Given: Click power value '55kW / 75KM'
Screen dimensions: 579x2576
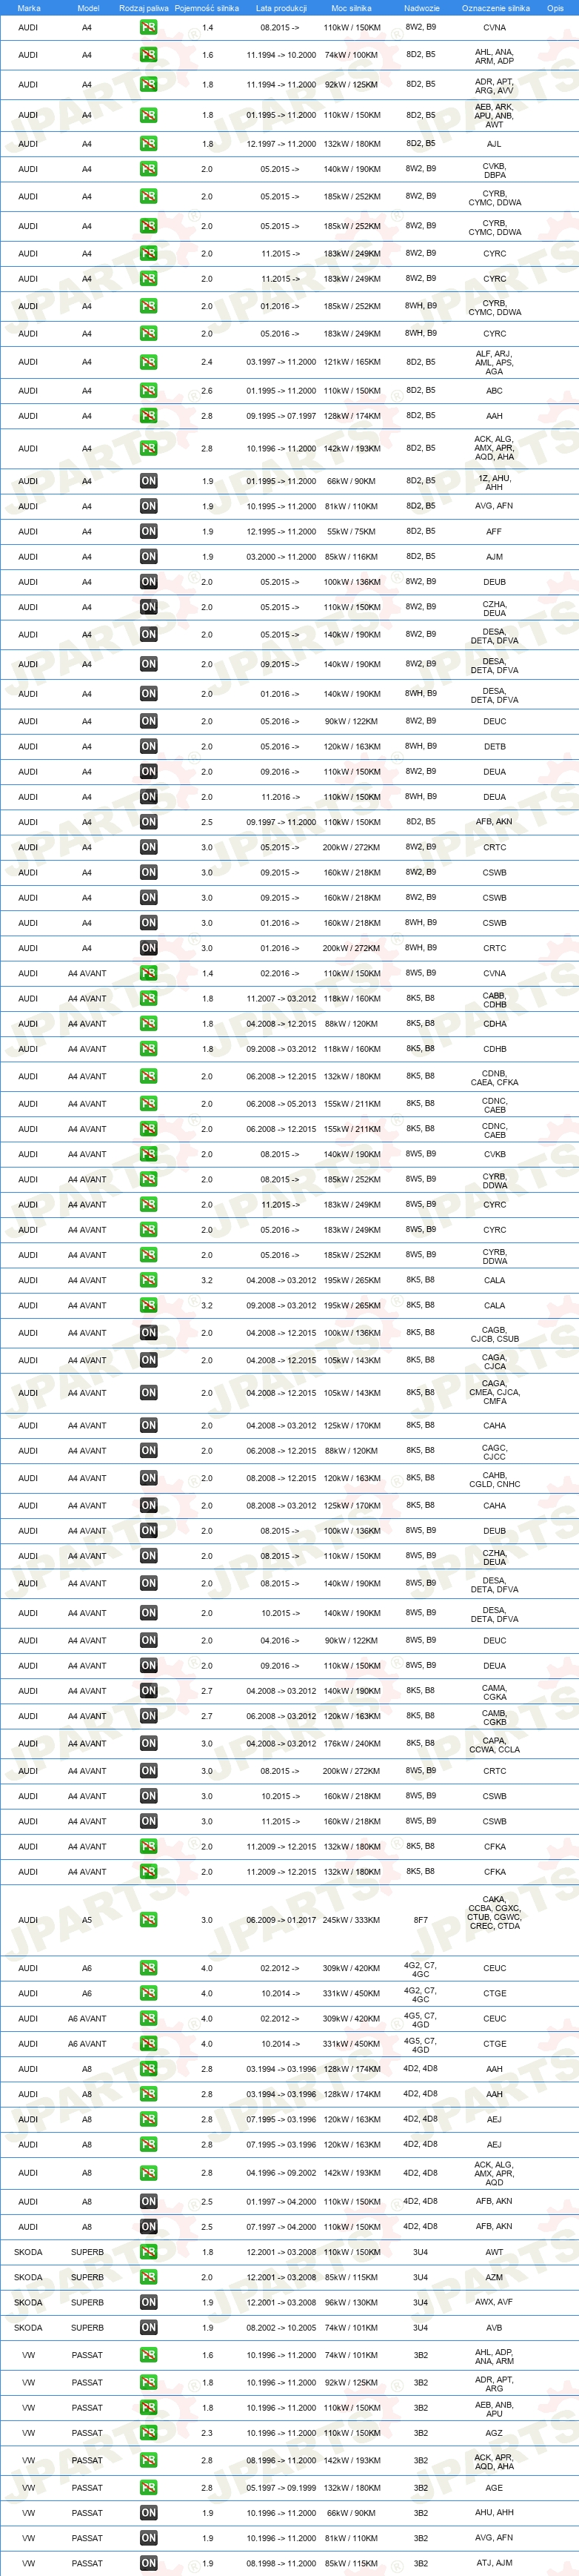Looking at the screenshot, I should pyautogui.click(x=352, y=532).
